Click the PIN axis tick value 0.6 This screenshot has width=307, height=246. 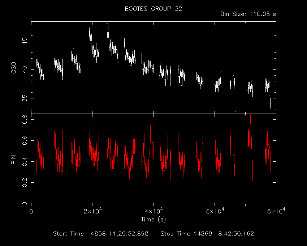click(25, 140)
